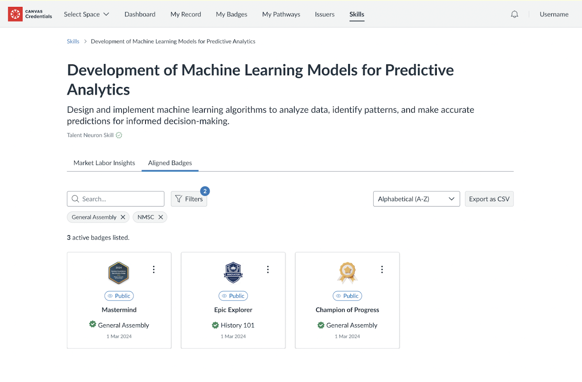This screenshot has height=382, width=582.
Task: Open the Mastermind badge title
Action: pos(119,310)
